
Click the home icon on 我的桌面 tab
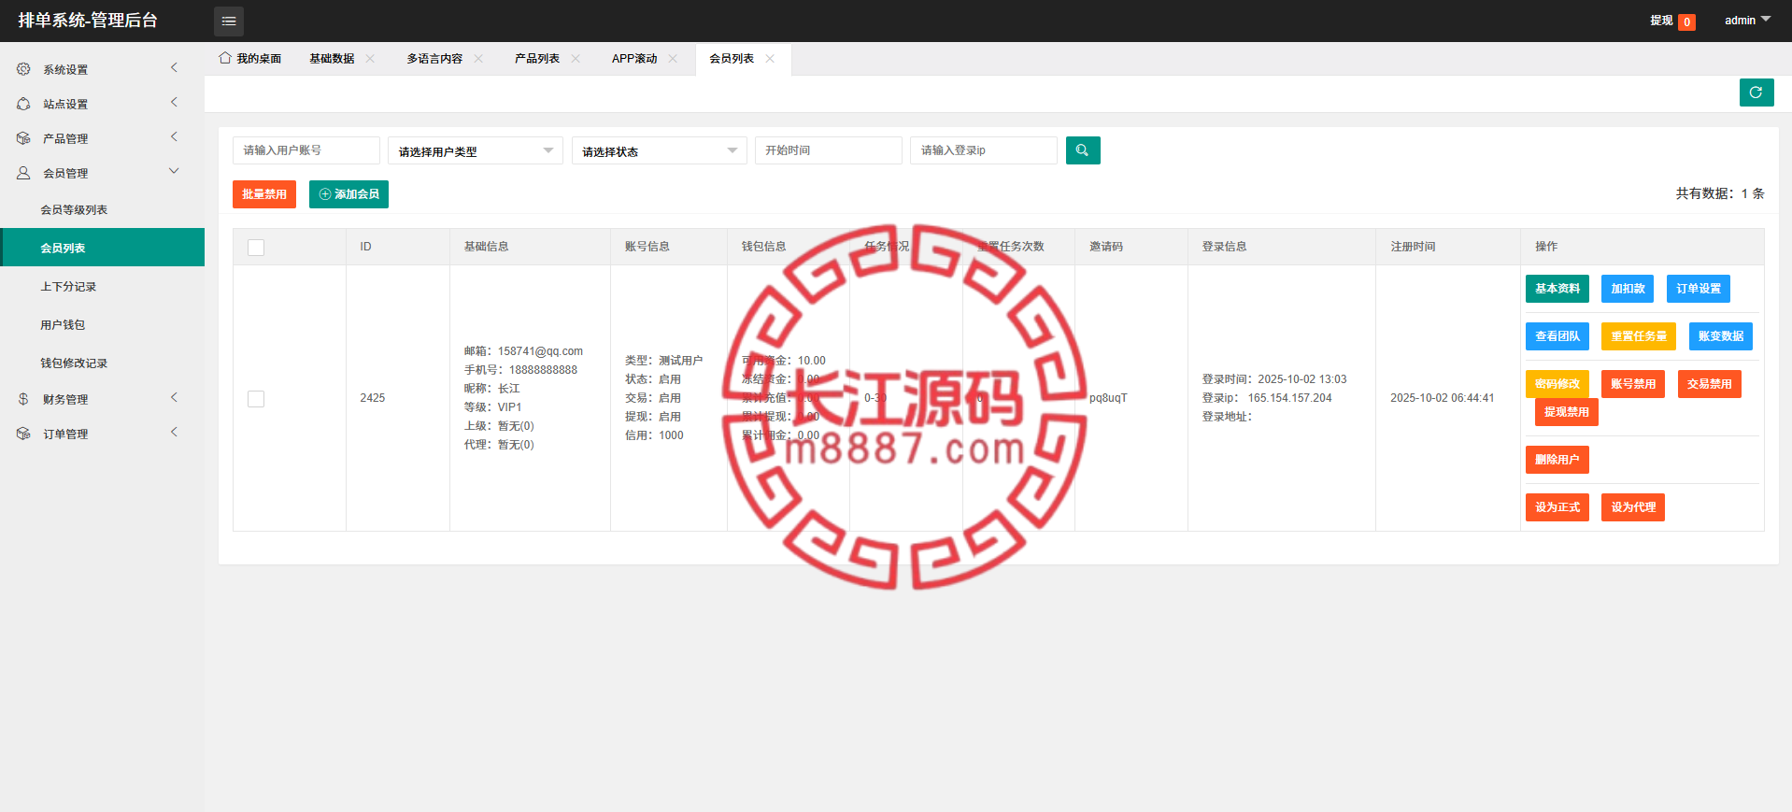click(225, 58)
